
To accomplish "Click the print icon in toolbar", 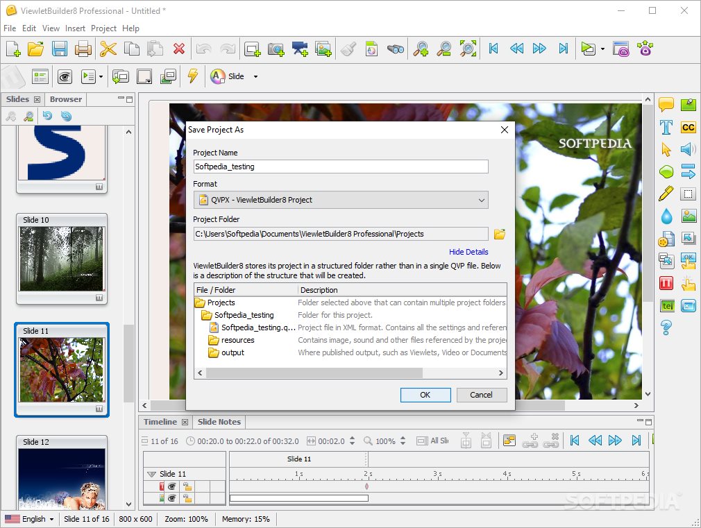I will 83,49.
